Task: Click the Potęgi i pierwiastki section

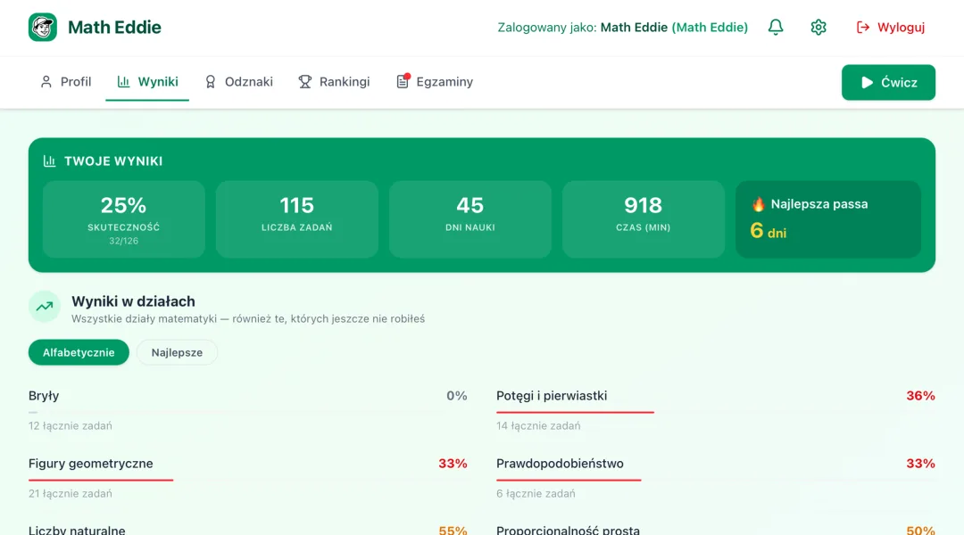Action: (x=716, y=409)
